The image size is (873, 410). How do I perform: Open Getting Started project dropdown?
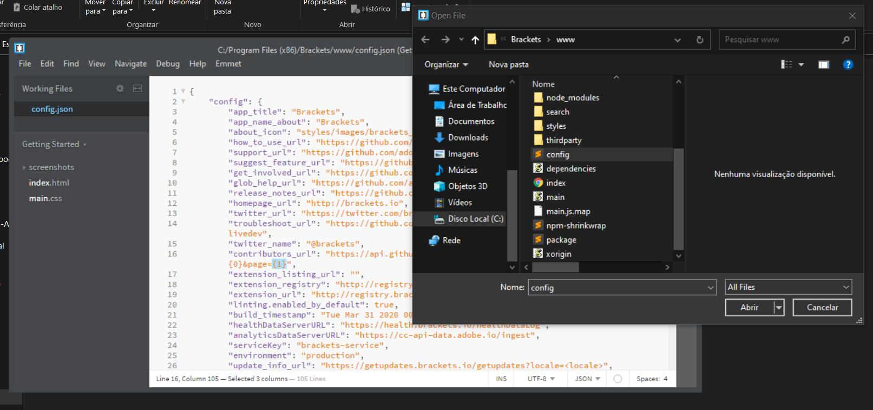[54, 144]
